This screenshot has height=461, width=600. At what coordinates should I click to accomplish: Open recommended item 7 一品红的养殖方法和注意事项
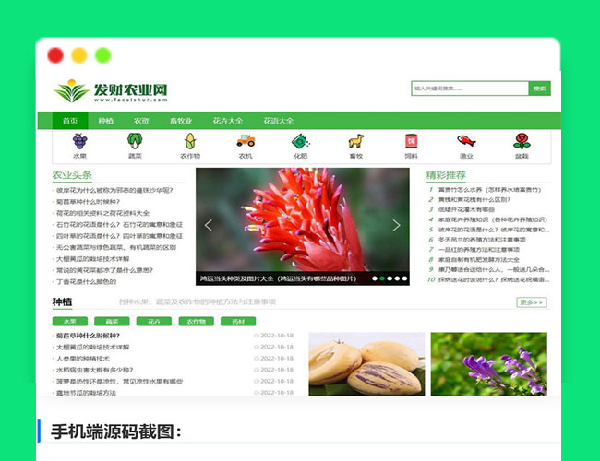pos(479,250)
